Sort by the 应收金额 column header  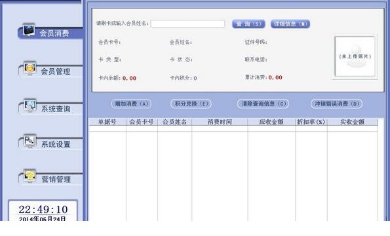[x=271, y=122]
